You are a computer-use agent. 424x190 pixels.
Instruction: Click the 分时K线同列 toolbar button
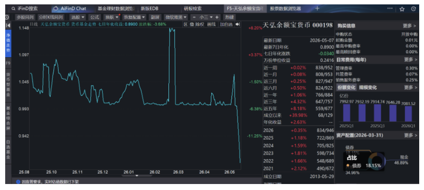(x=51, y=17)
